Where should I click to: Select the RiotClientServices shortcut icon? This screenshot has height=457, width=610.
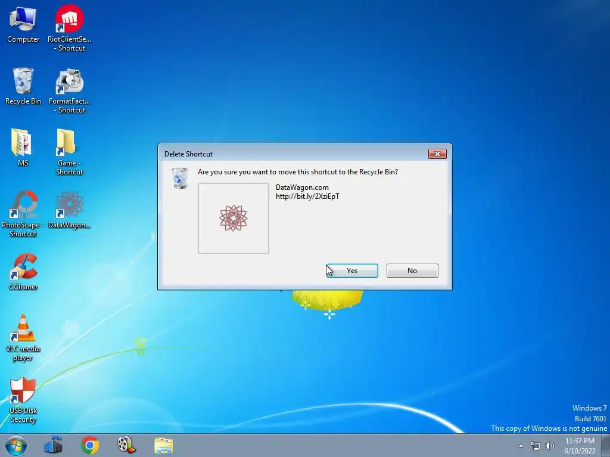[69, 28]
